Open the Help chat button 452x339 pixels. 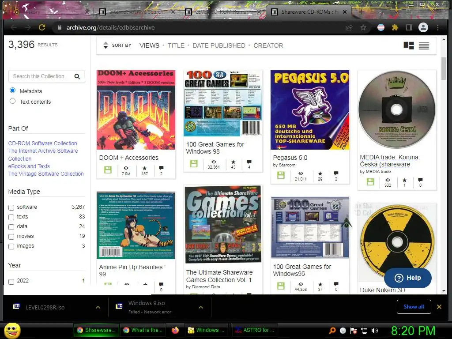[x=407, y=278]
